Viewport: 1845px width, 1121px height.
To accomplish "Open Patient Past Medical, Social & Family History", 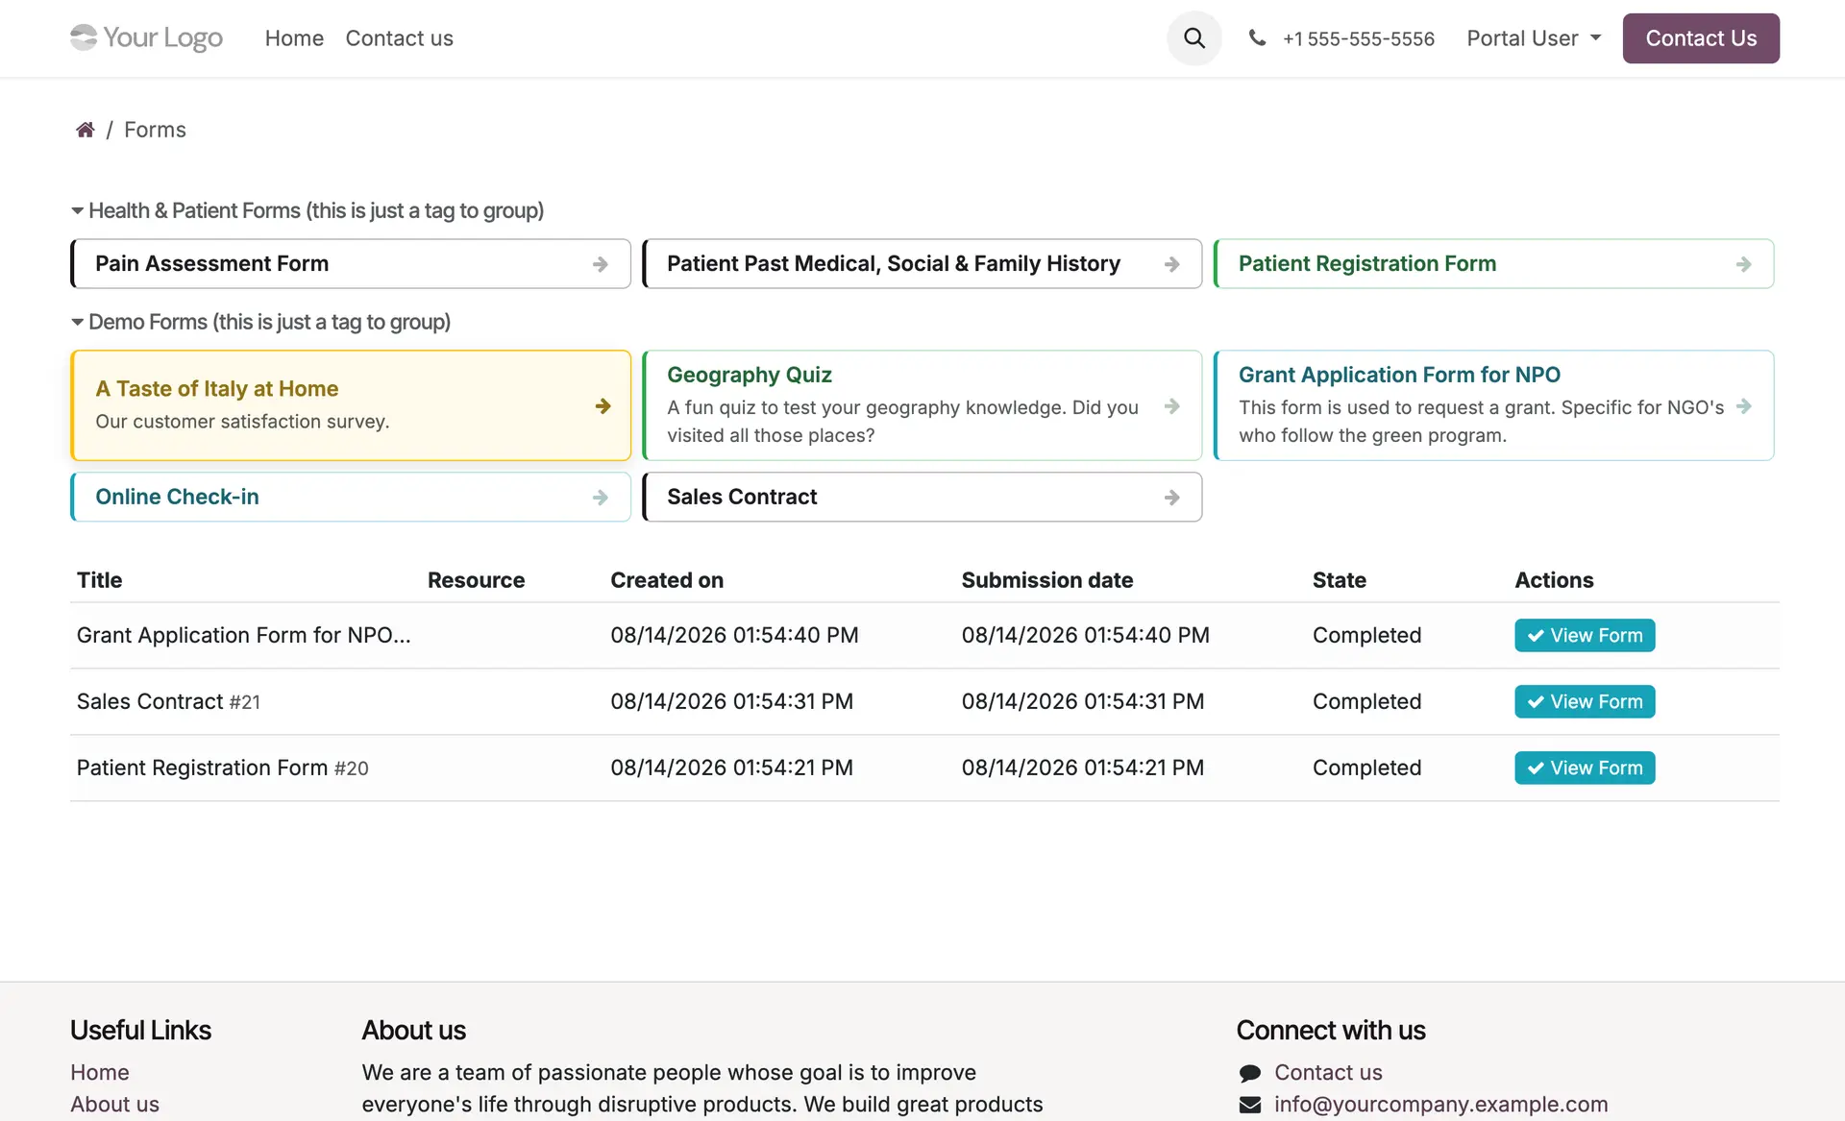I will (922, 264).
